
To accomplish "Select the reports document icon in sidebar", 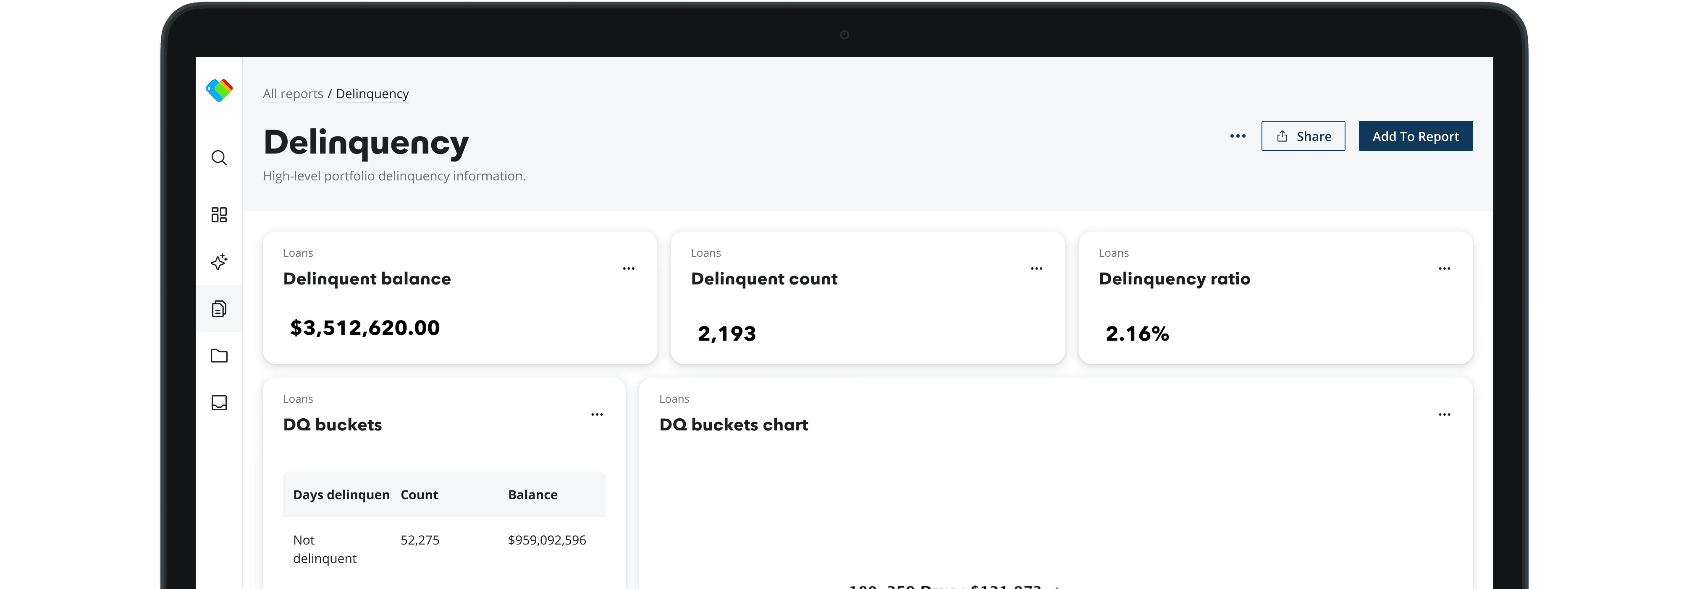I will point(219,309).
